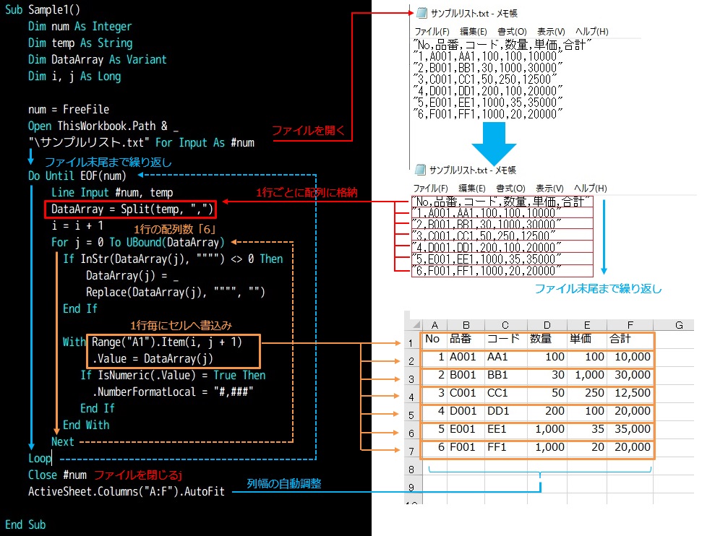Open 表示(V) menu in lower Notepad
The width and height of the screenshot is (702, 536).
click(549, 188)
